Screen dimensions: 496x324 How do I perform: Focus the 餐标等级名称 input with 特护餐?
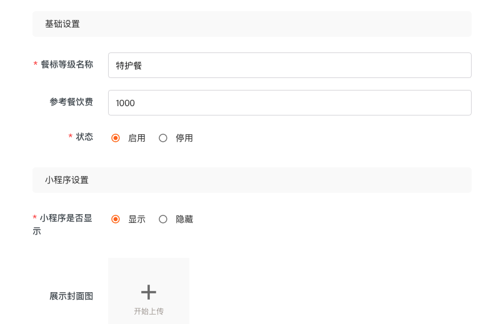click(x=290, y=66)
